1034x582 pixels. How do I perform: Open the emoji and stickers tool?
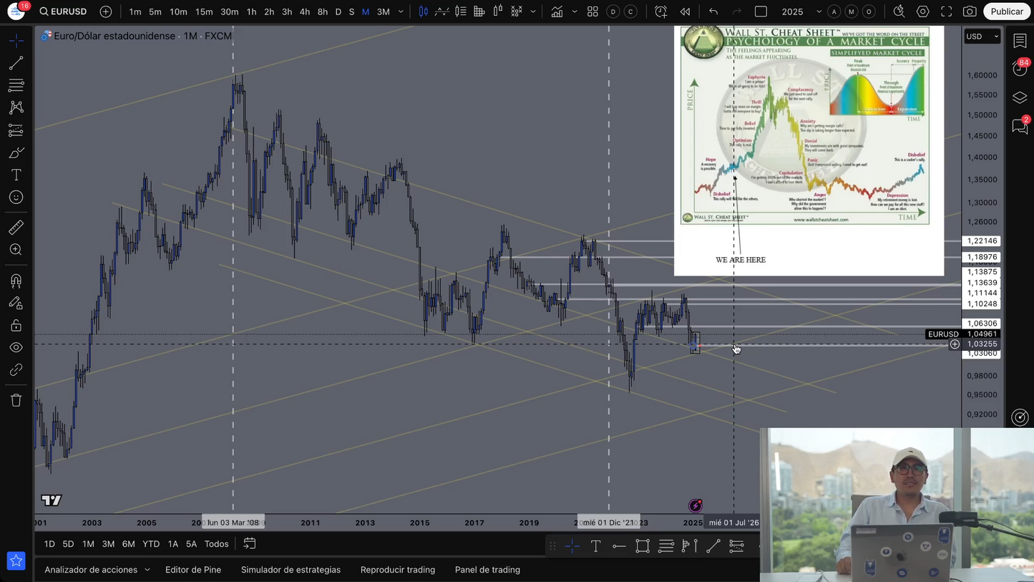tap(16, 198)
